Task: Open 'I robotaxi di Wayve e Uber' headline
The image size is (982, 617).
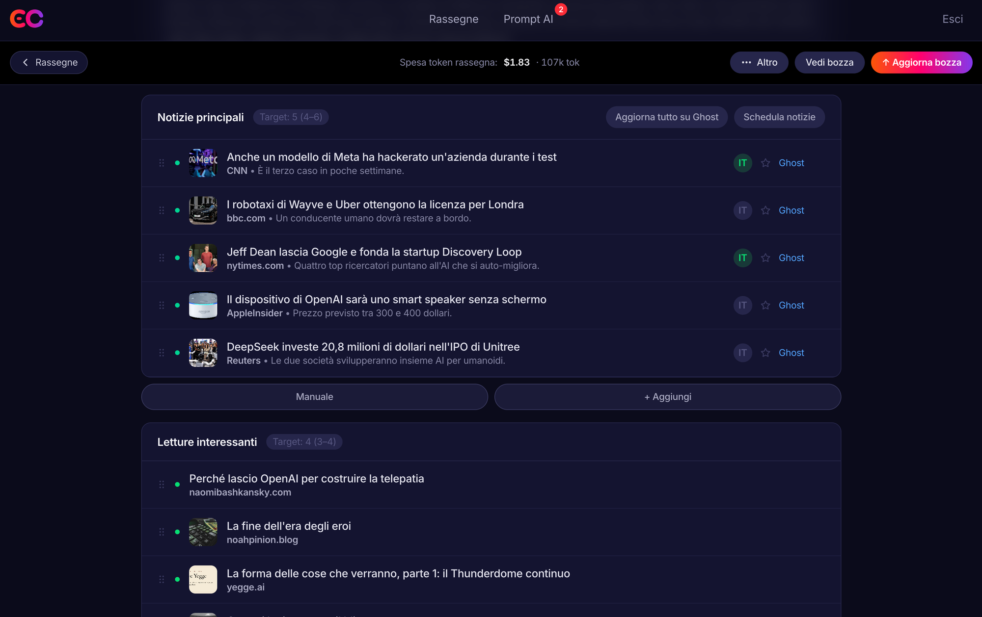Action: coord(375,205)
